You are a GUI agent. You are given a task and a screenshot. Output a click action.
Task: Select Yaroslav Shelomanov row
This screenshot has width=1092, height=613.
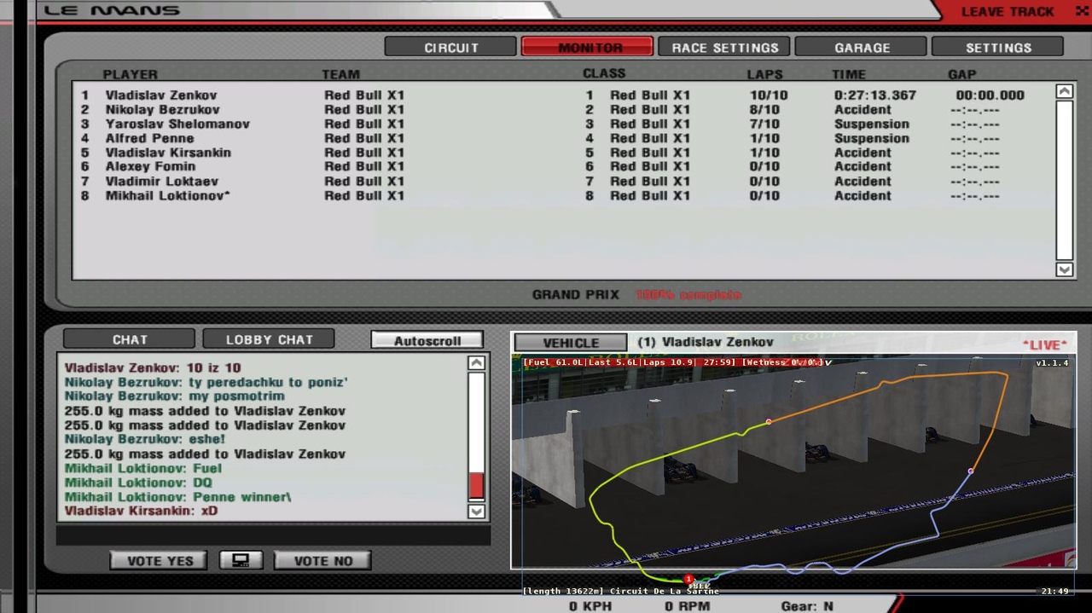(563, 124)
